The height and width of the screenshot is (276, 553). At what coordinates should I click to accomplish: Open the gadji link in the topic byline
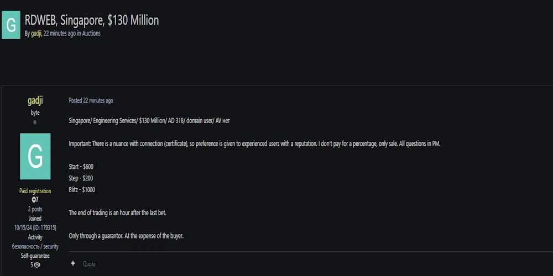[x=36, y=34]
